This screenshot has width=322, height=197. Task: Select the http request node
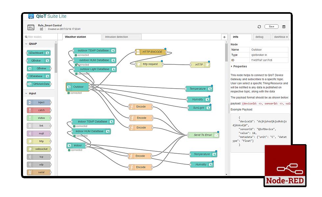pos(149,64)
